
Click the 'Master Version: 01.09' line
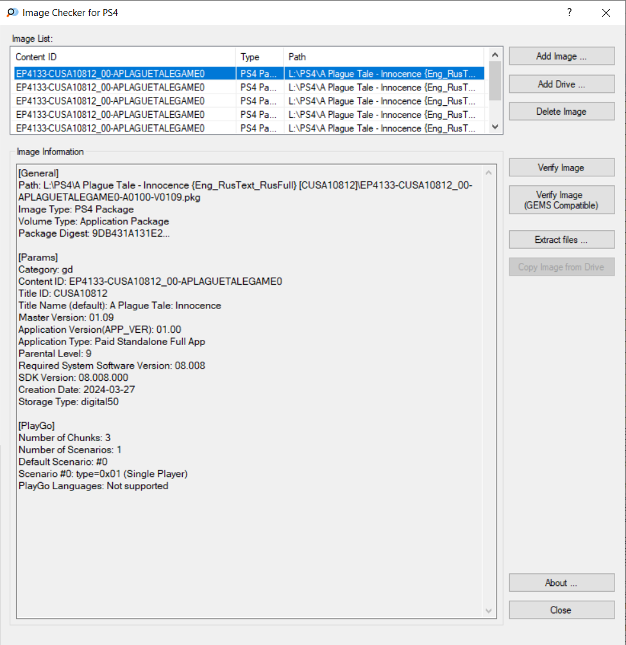(66, 317)
